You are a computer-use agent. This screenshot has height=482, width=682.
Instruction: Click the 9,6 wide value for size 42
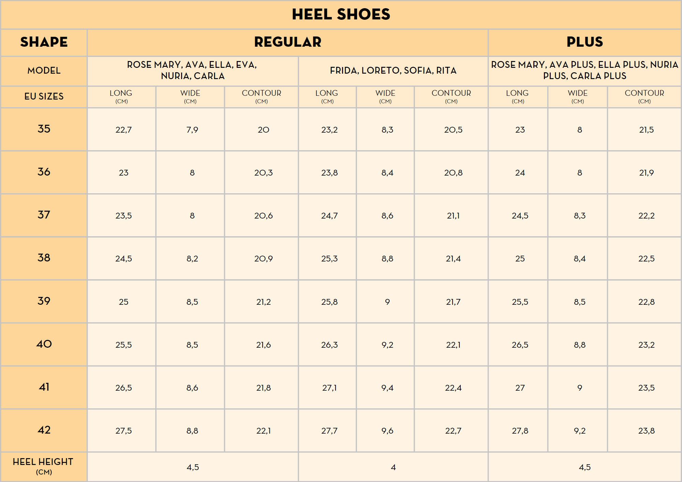387,431
